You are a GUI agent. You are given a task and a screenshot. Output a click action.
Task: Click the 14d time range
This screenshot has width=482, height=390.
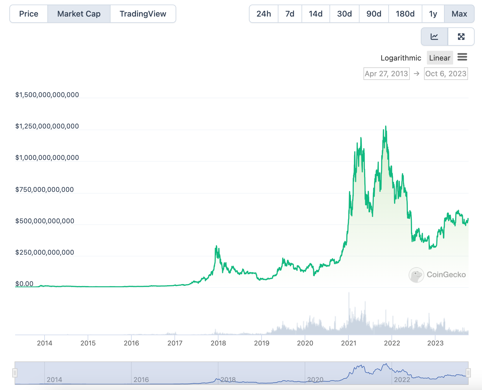316,13
